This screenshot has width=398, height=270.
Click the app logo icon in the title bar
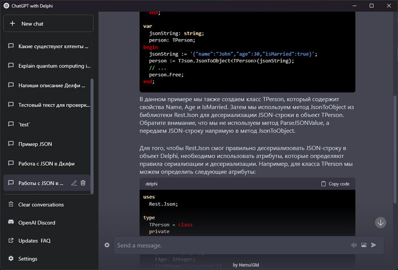[6, 6]
